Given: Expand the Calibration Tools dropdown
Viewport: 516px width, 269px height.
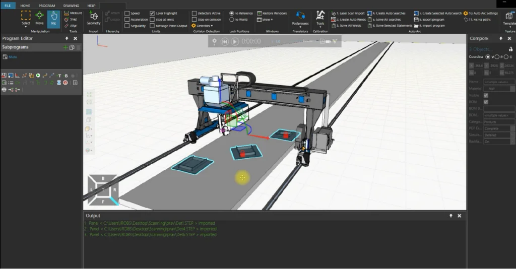Looking at the screenshot, I should point(320,19).
